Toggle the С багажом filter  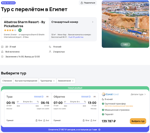click(7, 81)
